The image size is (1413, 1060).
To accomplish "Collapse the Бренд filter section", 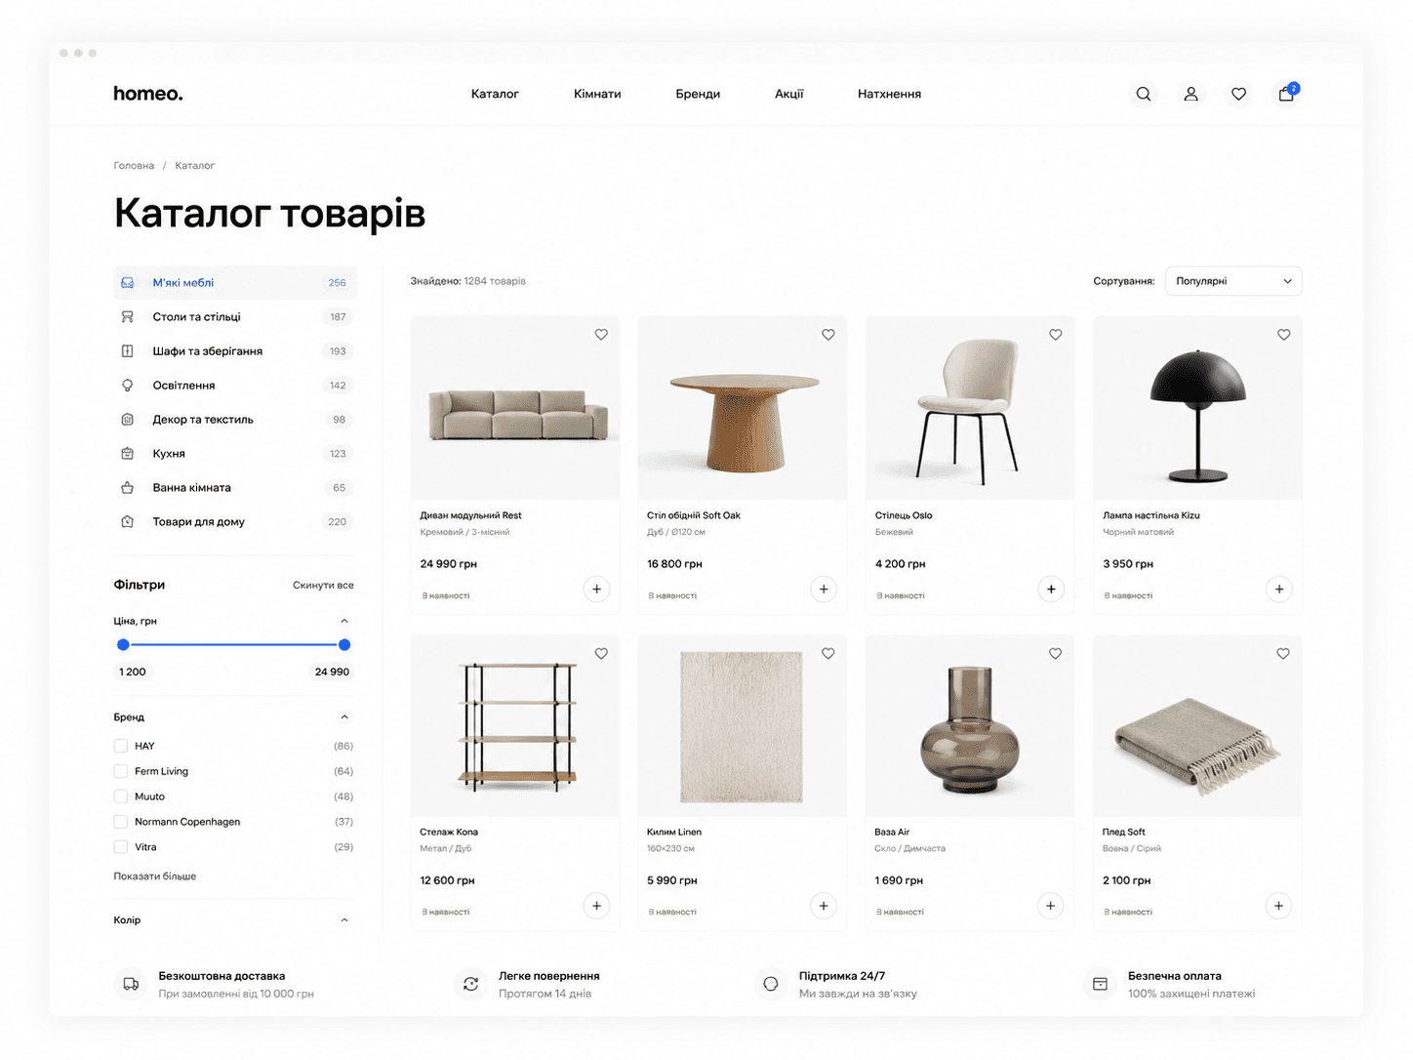I will coord(344,717).
